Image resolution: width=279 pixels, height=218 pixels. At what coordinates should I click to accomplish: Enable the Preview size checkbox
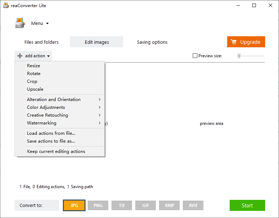tap(195, 56)
